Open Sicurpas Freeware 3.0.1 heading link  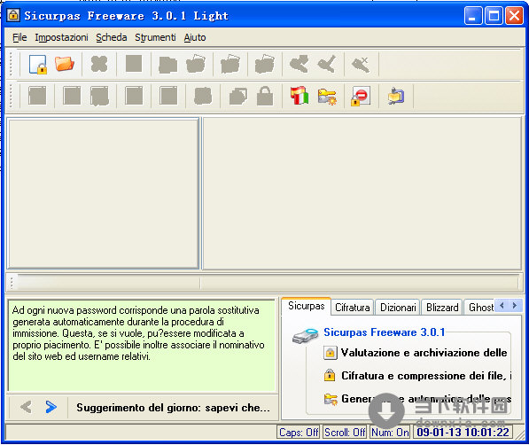[384, 332]
